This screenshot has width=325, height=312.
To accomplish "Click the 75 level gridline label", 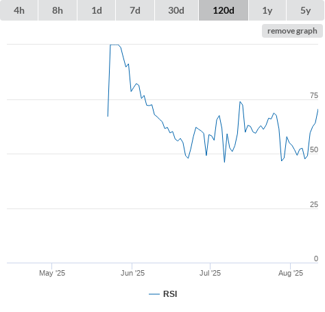I will coord(314,95).
